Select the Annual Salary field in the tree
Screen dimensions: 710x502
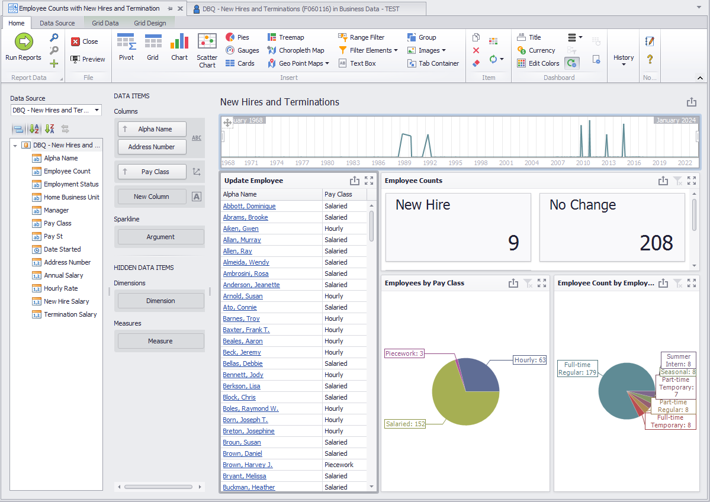pyautogui.click(x=63, y=275)
